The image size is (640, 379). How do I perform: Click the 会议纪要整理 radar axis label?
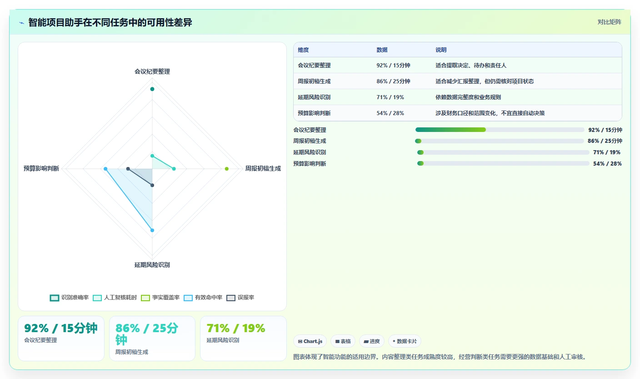152,71
